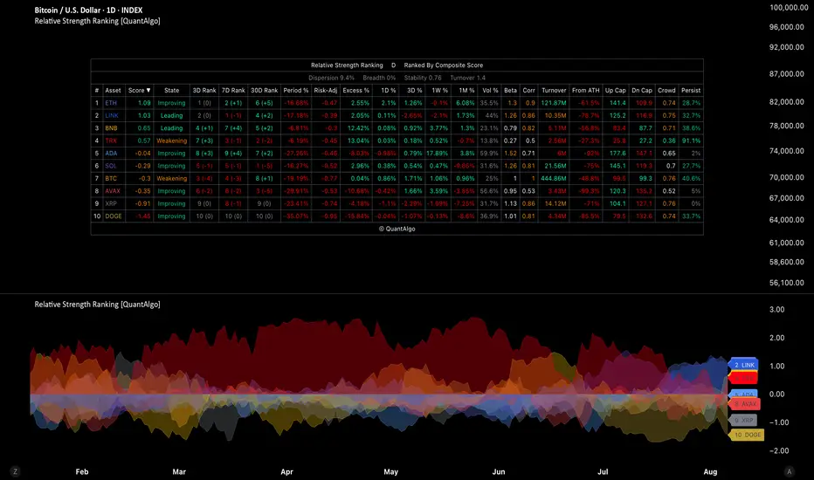
Task: Click BTC's turnover value 444.86M
Action: (554, 179)
